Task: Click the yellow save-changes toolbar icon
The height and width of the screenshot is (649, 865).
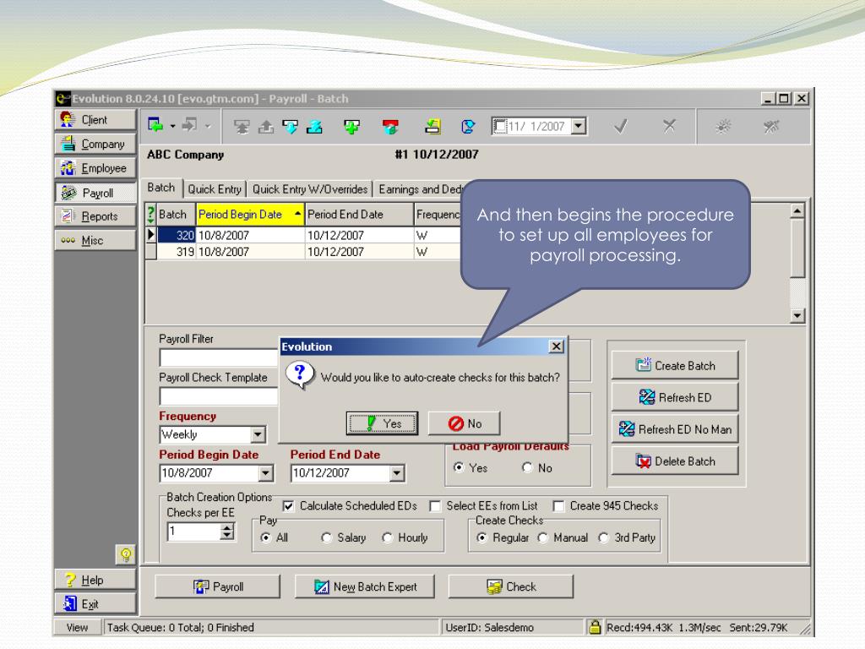Action: click(x=432, y=127)
